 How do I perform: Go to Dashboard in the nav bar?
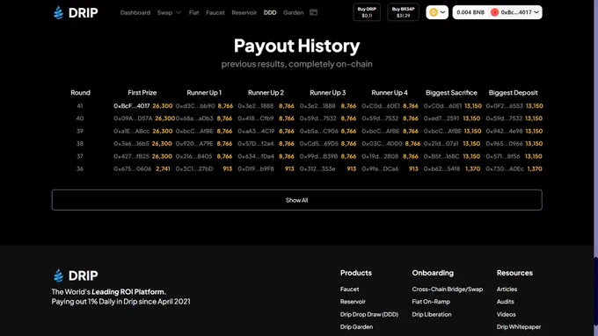(135, 12)
